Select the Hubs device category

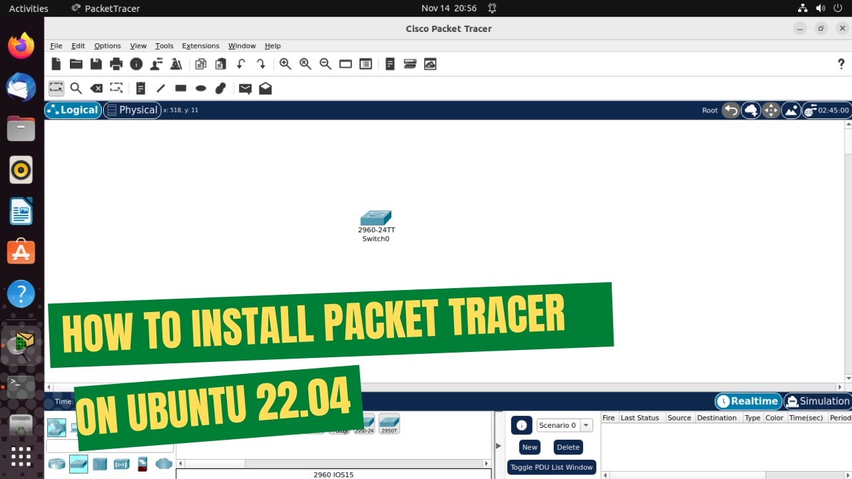pyautogui.click(x=100, y=464)
